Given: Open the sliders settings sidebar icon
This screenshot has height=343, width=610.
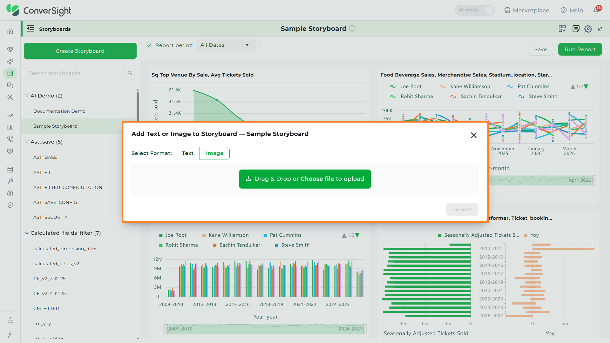Looking at the screenshot, I should click(x=10, y=320).
